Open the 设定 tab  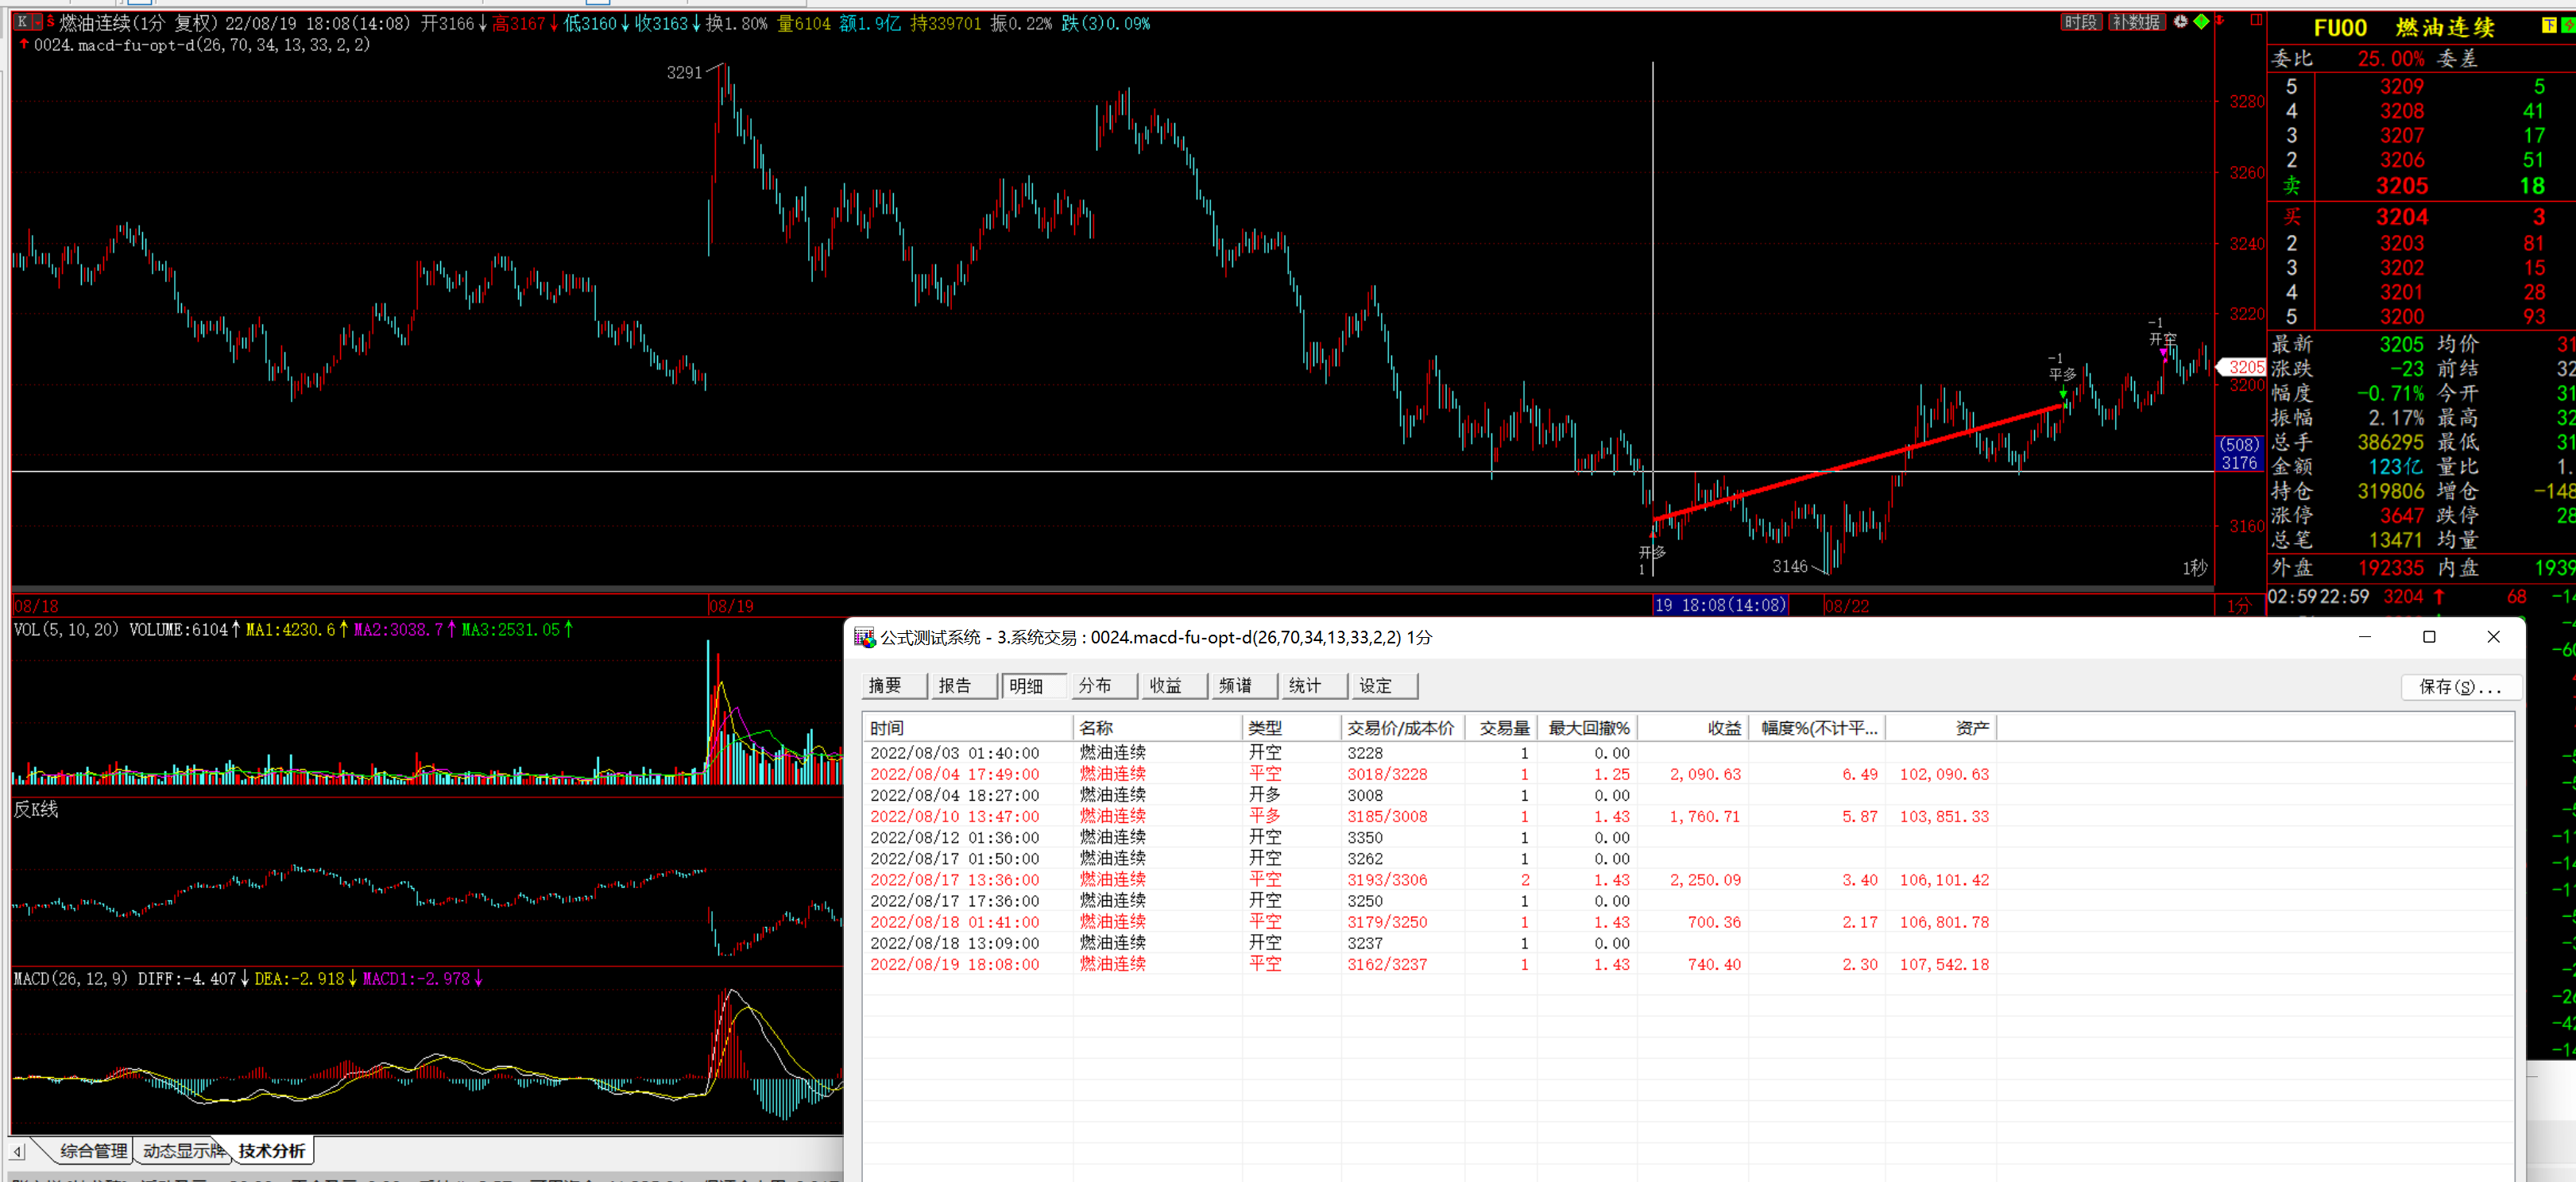1383,685
